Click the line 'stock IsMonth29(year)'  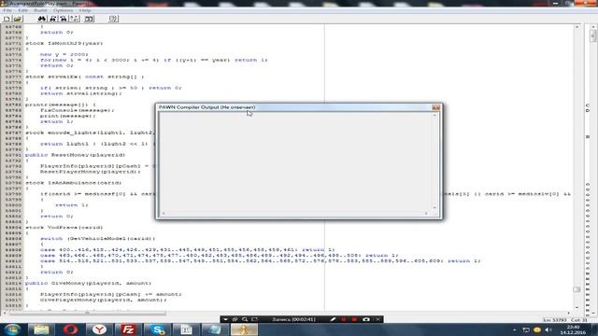64,43
